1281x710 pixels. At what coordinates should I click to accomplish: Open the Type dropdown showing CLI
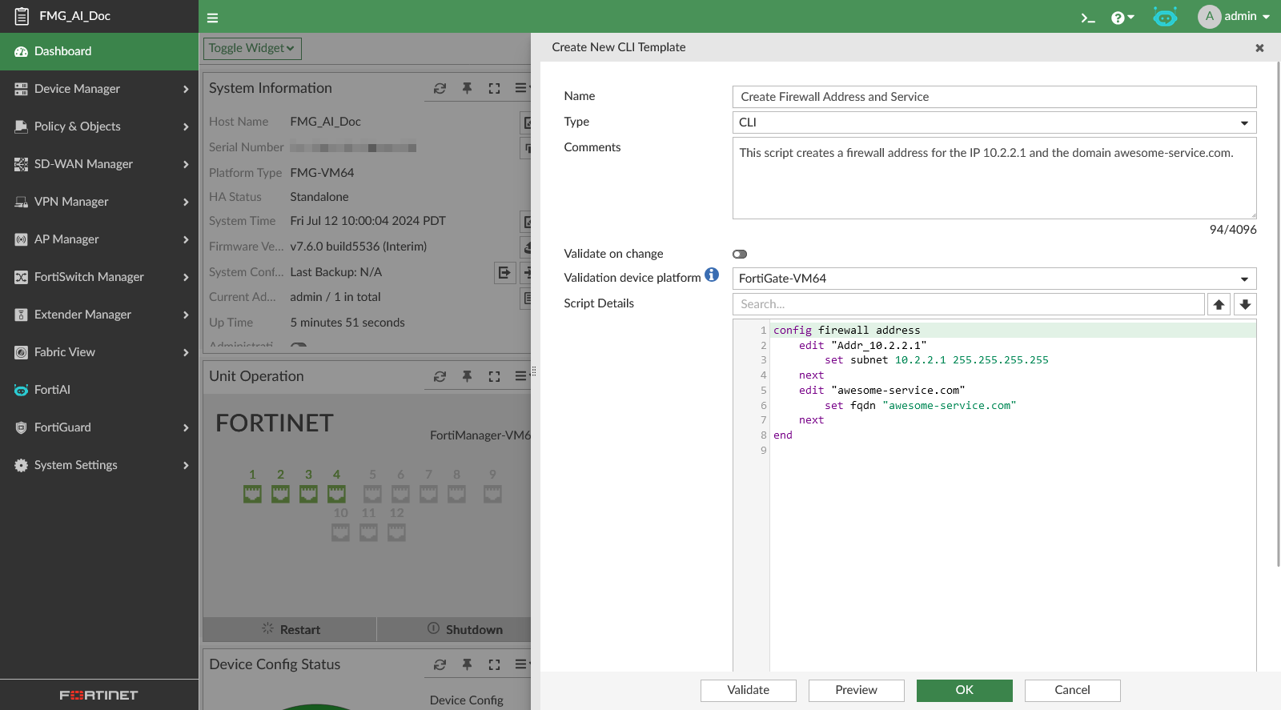(994, 122)
